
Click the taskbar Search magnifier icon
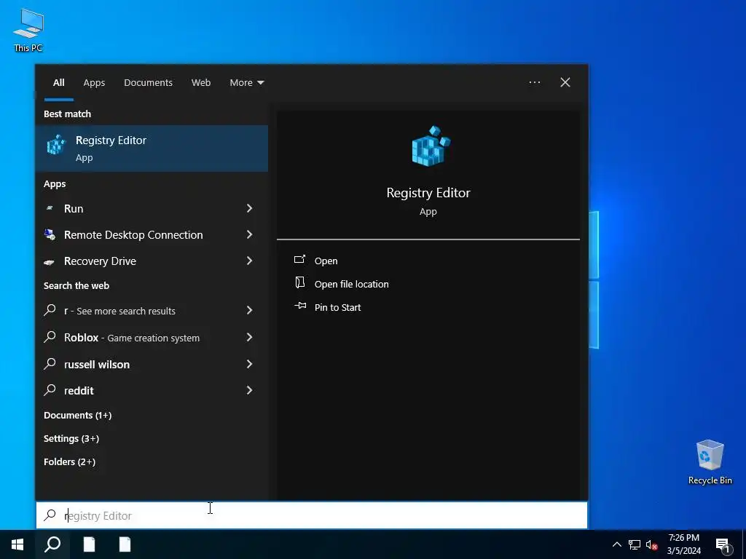[x=52, y=544]
